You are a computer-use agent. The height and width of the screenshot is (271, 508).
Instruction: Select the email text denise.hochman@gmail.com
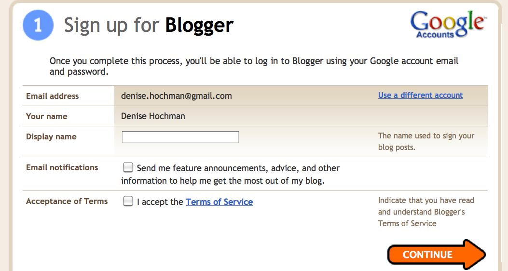tap(176, 96)
